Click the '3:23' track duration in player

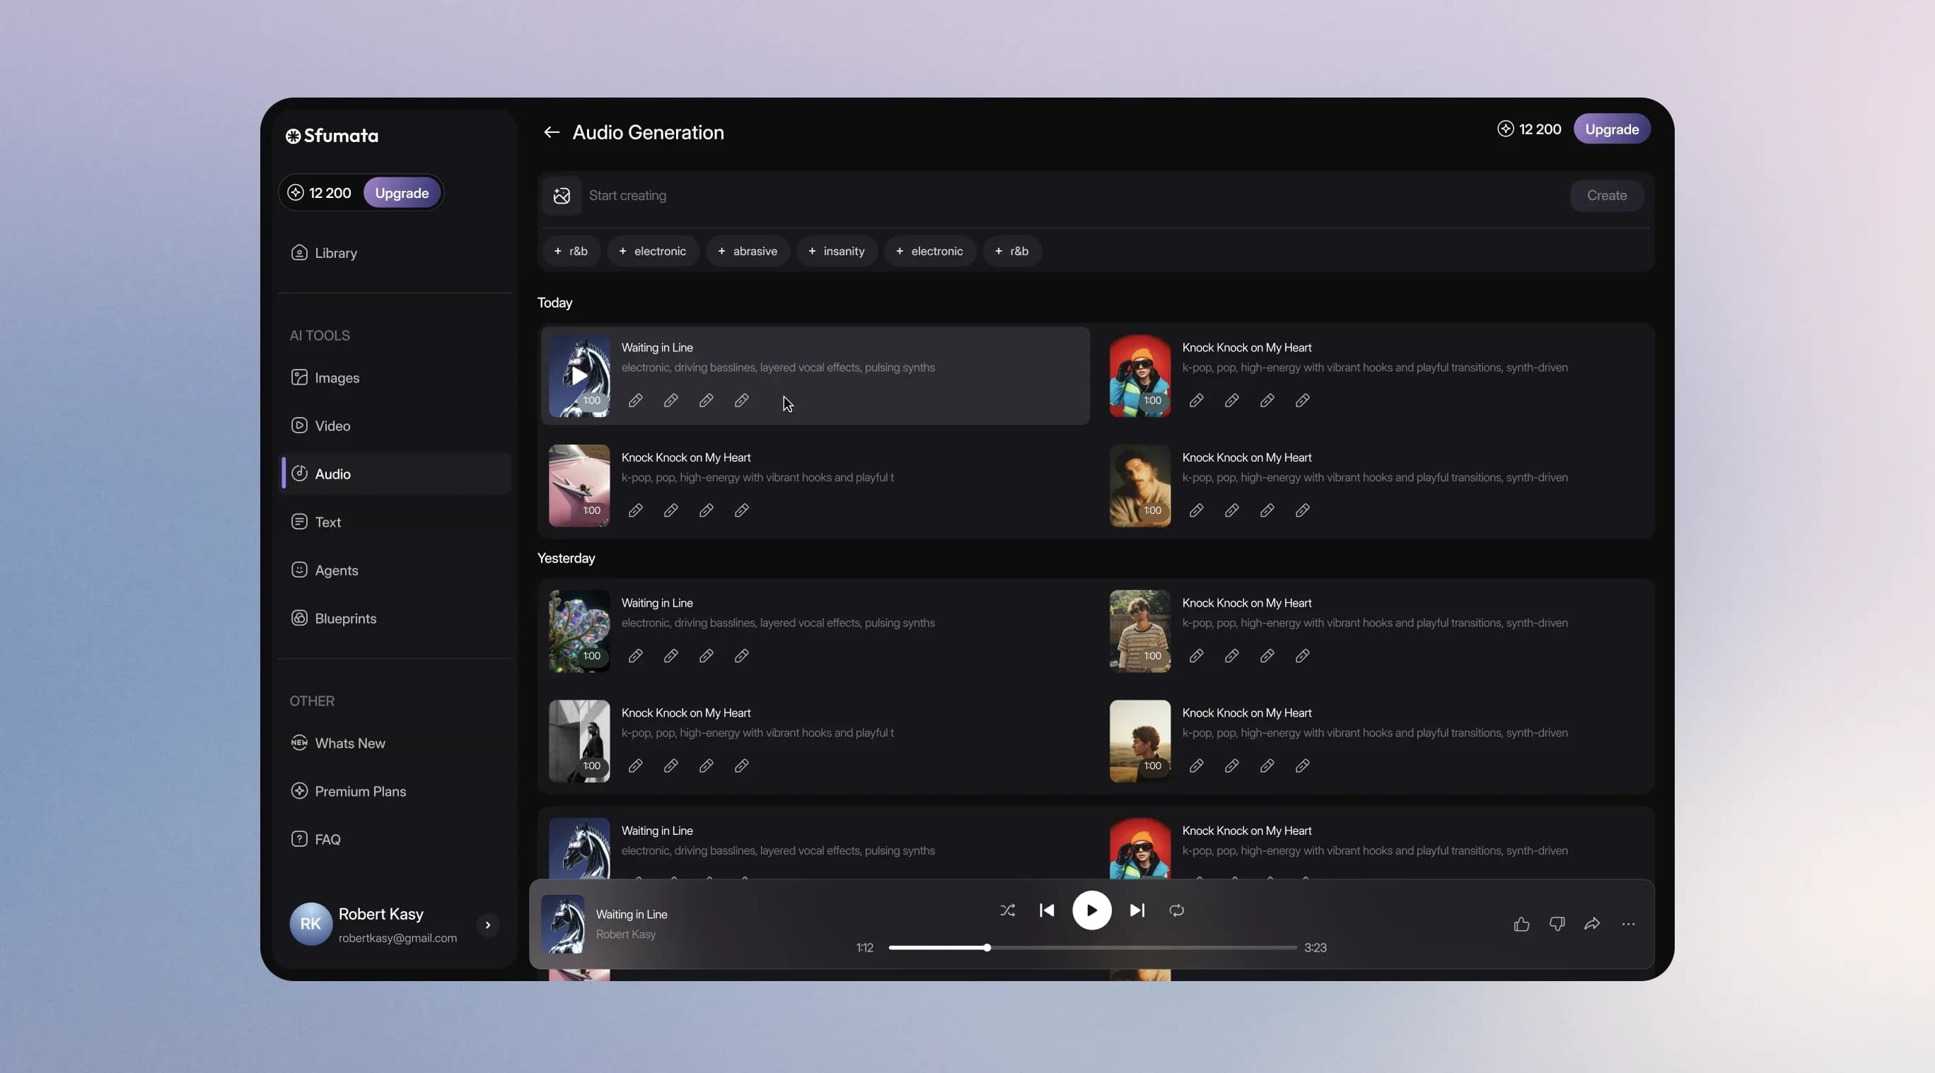[x=1315, y=949]
